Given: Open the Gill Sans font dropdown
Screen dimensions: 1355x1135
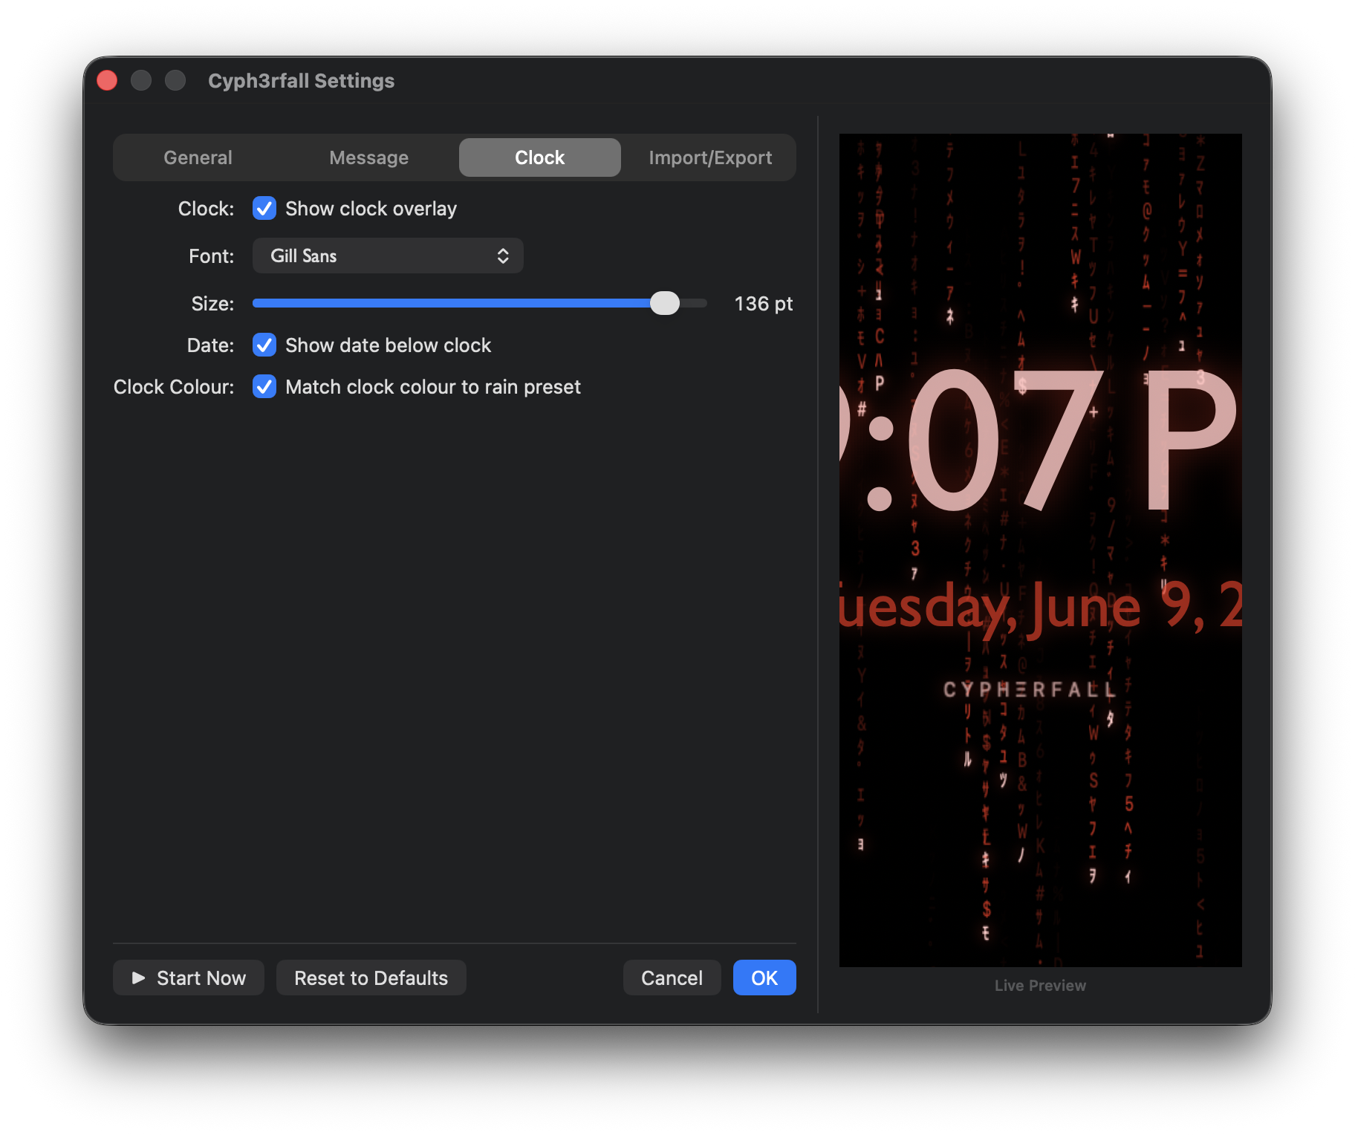Looking at the screenshot, I should coord(388,256).
